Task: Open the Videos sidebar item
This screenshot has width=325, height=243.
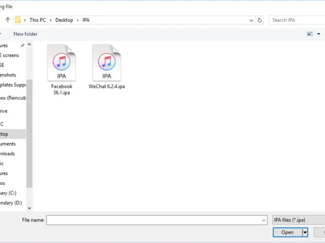Action: coord(2,183)
